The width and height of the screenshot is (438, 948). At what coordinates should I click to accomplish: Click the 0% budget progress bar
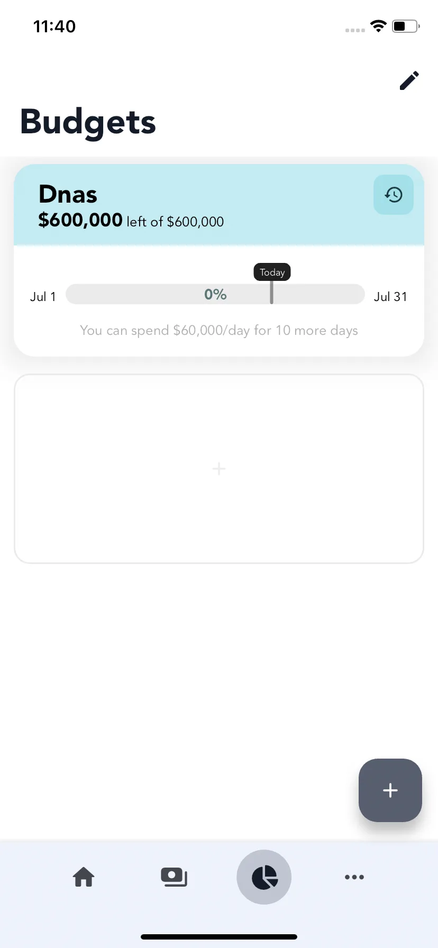click(215, 294)
